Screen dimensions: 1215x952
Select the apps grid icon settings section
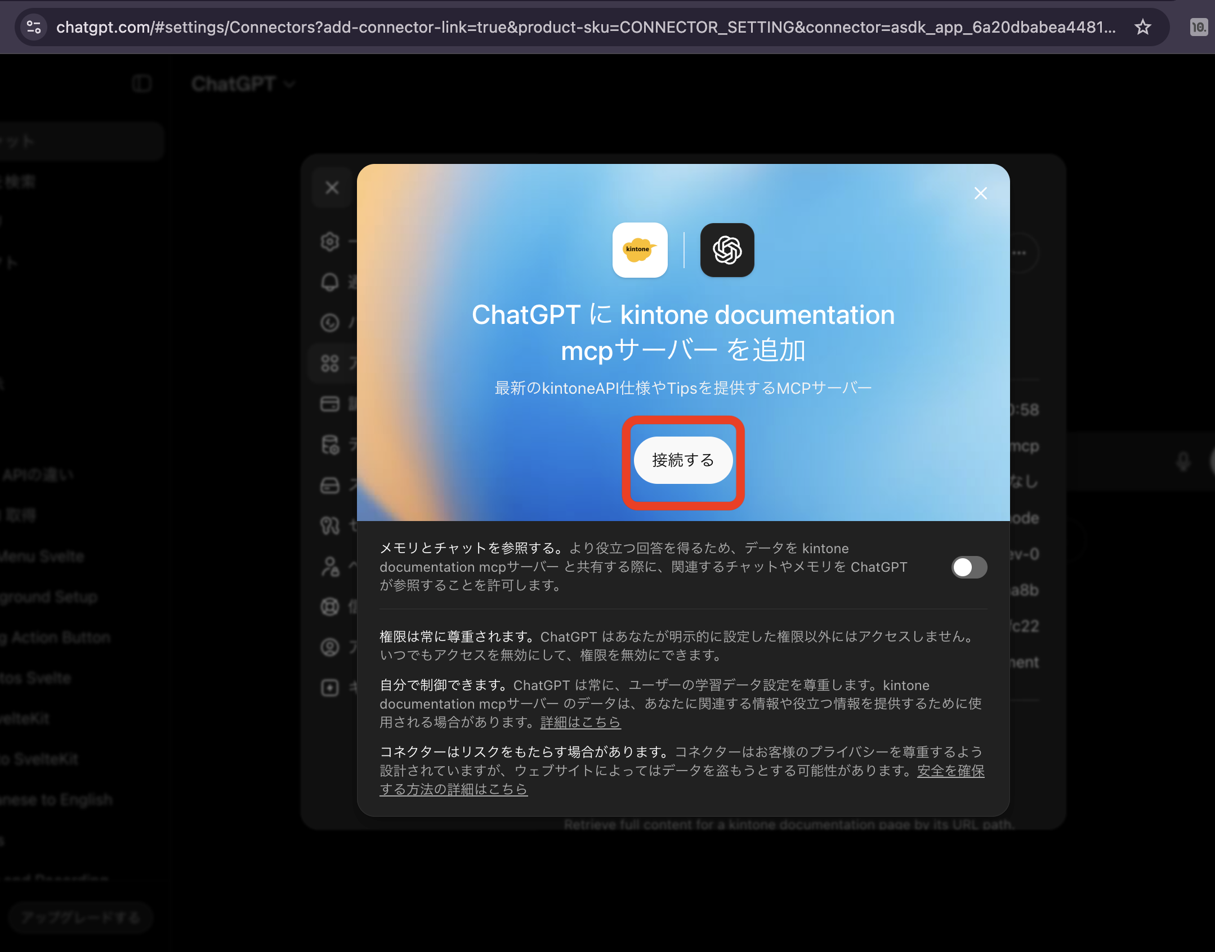[x=330, y=363]
